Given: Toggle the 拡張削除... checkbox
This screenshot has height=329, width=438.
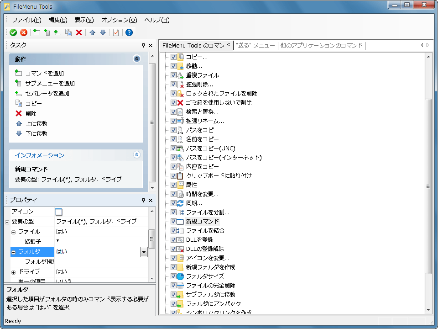Looking at the screenshot, I should (173, 84).
